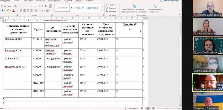Click the request signatures Acrobat button

(155, 9)
